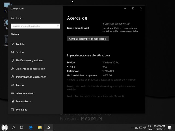Click the battery icon in sidebar
This screenshot has height=131, width=175.
point(12,85)
